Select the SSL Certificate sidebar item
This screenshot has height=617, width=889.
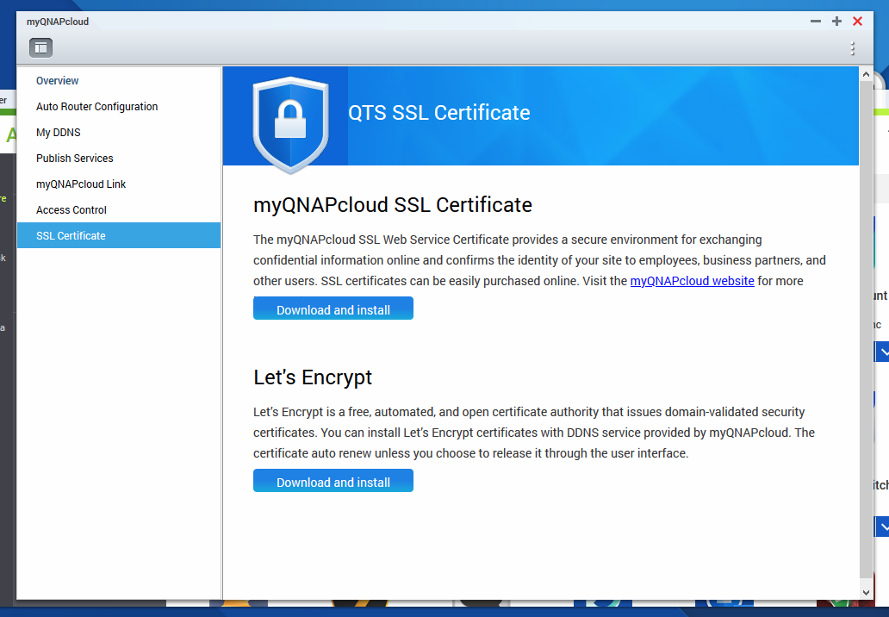[x=71, y=236]
